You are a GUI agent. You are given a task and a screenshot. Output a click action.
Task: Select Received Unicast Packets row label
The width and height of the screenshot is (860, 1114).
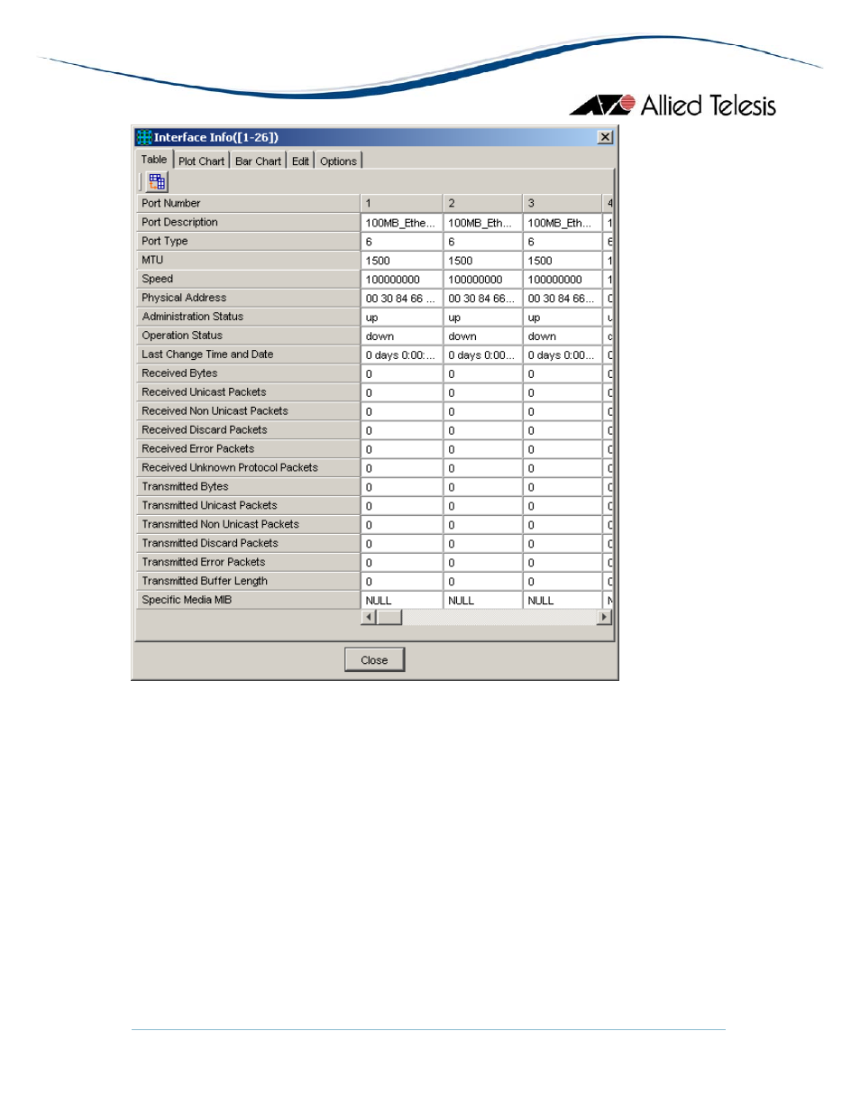(248, 392)
